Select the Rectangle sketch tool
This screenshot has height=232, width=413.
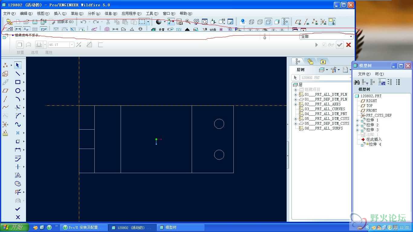tap(18, 82)
